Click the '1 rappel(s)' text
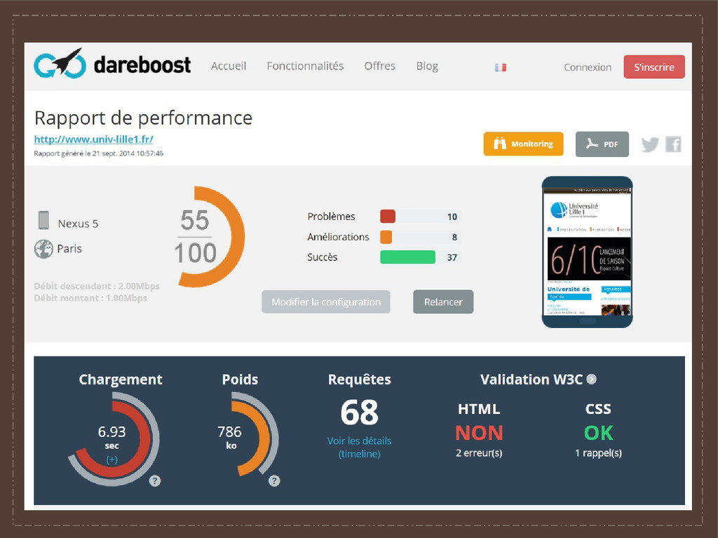718x538 pixels. coord(599,453)
